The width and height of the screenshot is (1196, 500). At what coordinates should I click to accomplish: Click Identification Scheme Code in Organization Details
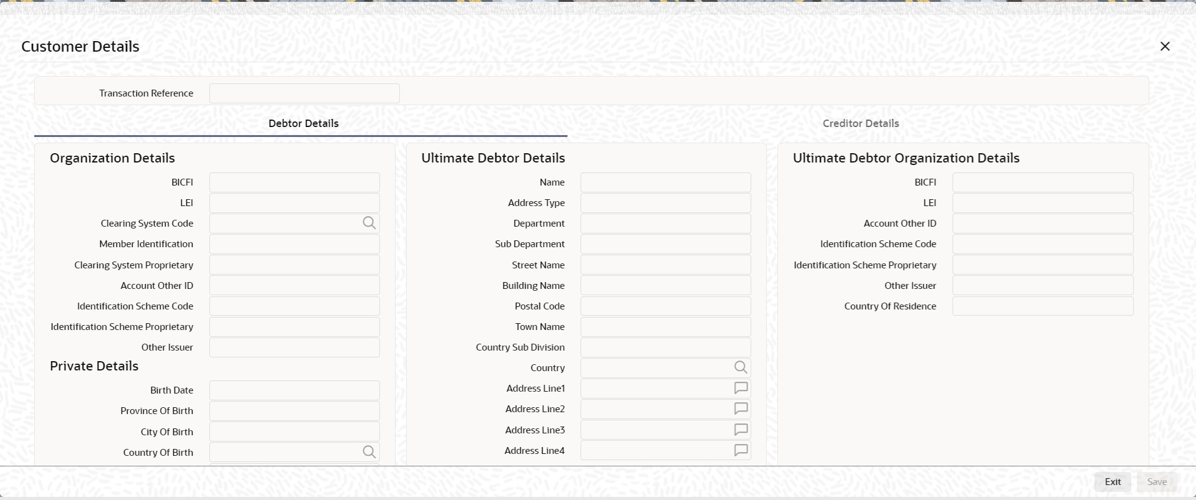pyautogui.click(x=295, y=306)
